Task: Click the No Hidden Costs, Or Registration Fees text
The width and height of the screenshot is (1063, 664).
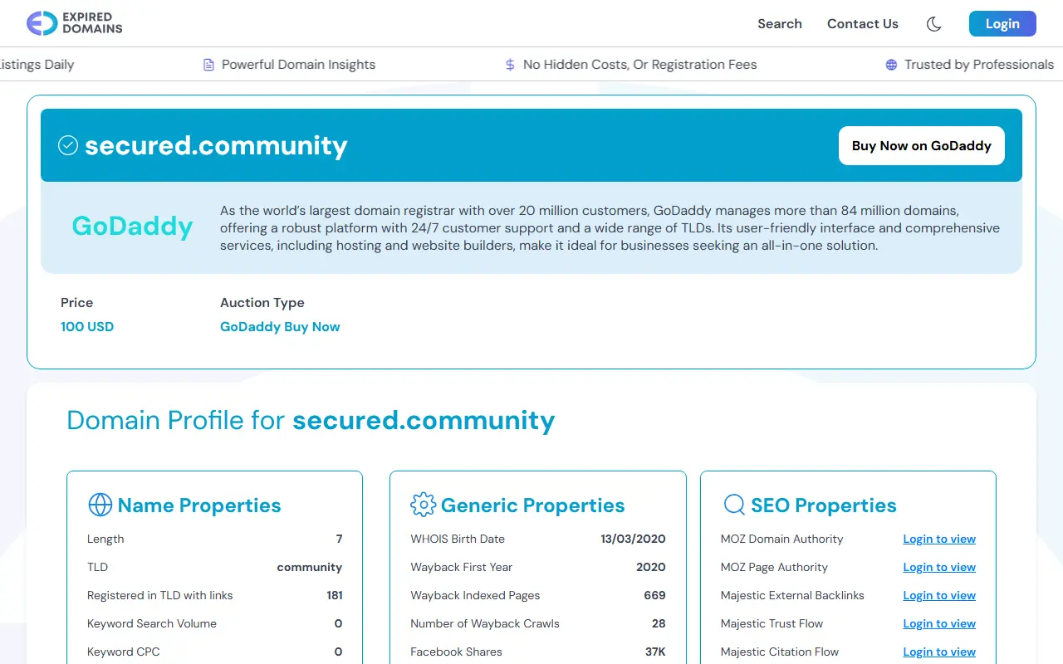Action: [x=640, y=65]
